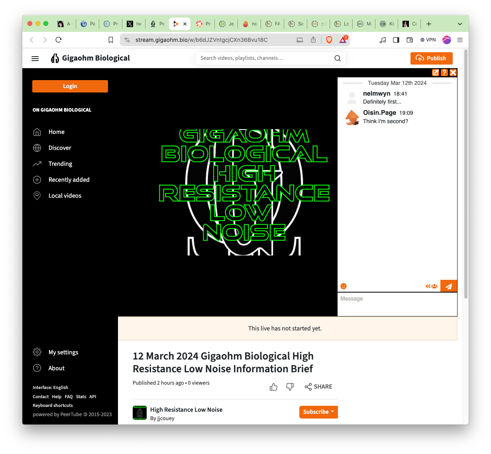This screenshot has width=491, height=454.
Task: Click the channel avatar thumbnail
Action: click(x=139, y=413)
